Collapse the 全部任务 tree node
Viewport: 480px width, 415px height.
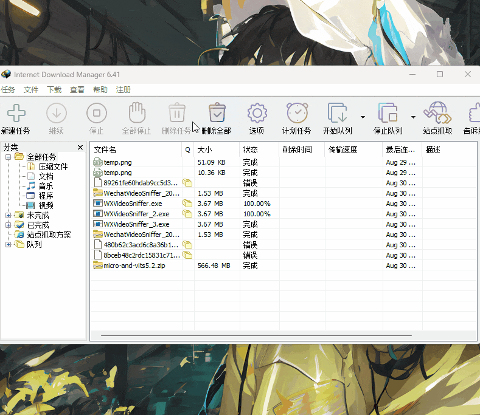(x=8, y=157)
